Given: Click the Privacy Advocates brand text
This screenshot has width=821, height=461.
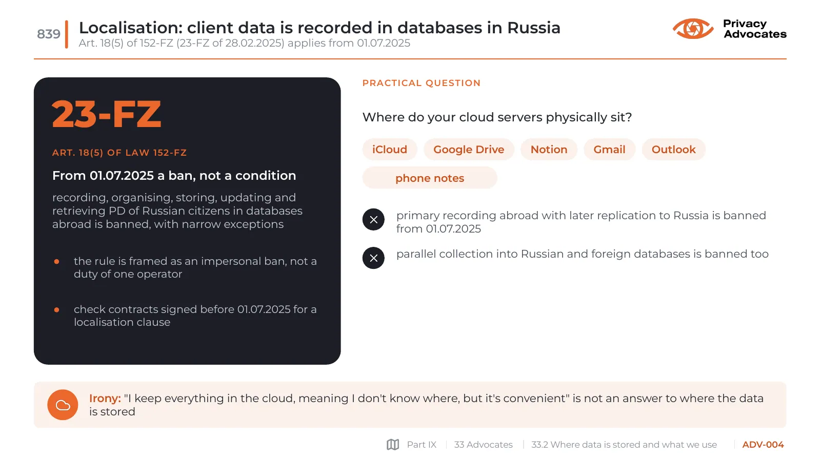Looking at the screenshot, I should tap(755, 29).
